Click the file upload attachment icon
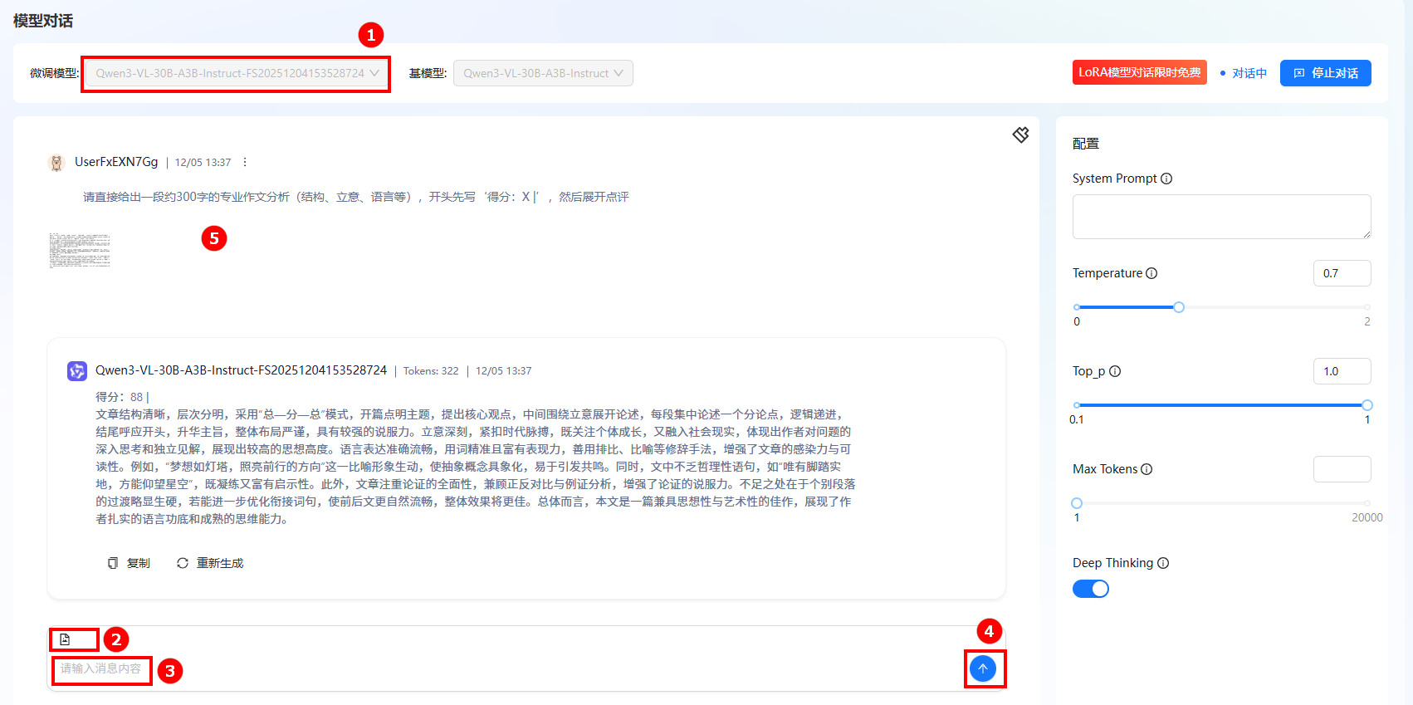This screenshot has height=705, width=1413. (65, 639)
